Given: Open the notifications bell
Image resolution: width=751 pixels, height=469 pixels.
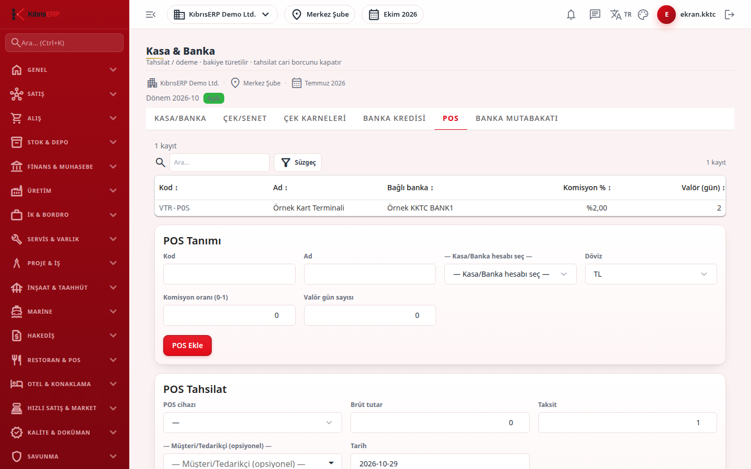Looking at the screenshot, I should pos(571,15).
